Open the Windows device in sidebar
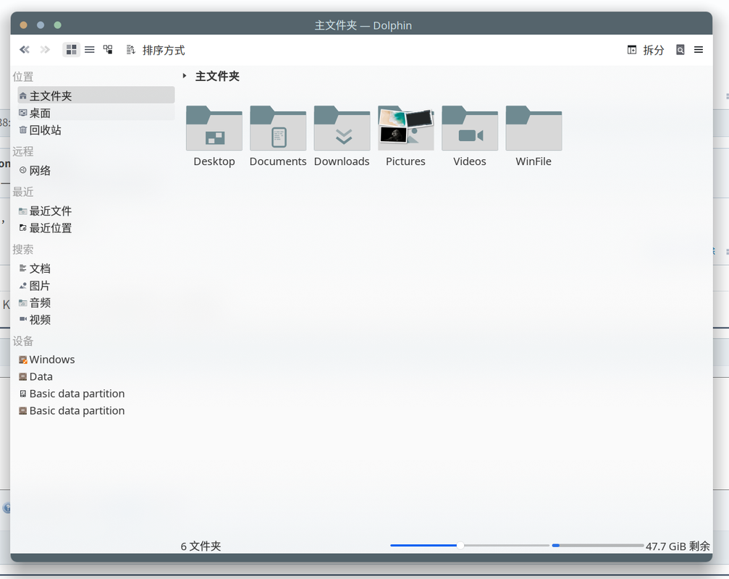 click(96, 360)
